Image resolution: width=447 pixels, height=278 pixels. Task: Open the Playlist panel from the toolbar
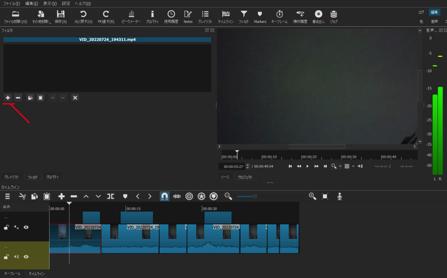205,17
